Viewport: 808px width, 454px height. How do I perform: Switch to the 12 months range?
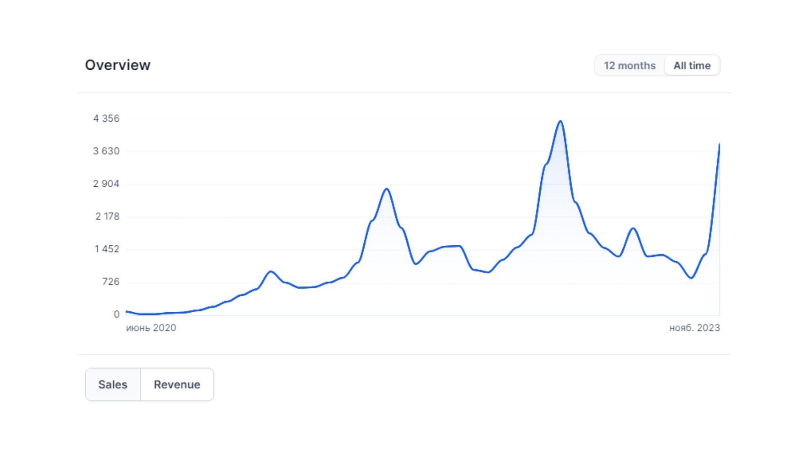[x=629, y=66]
